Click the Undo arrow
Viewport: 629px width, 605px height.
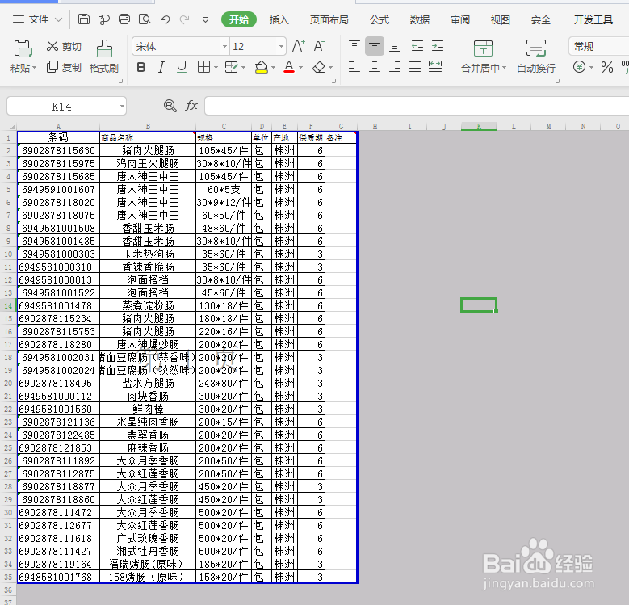(165, 19)
